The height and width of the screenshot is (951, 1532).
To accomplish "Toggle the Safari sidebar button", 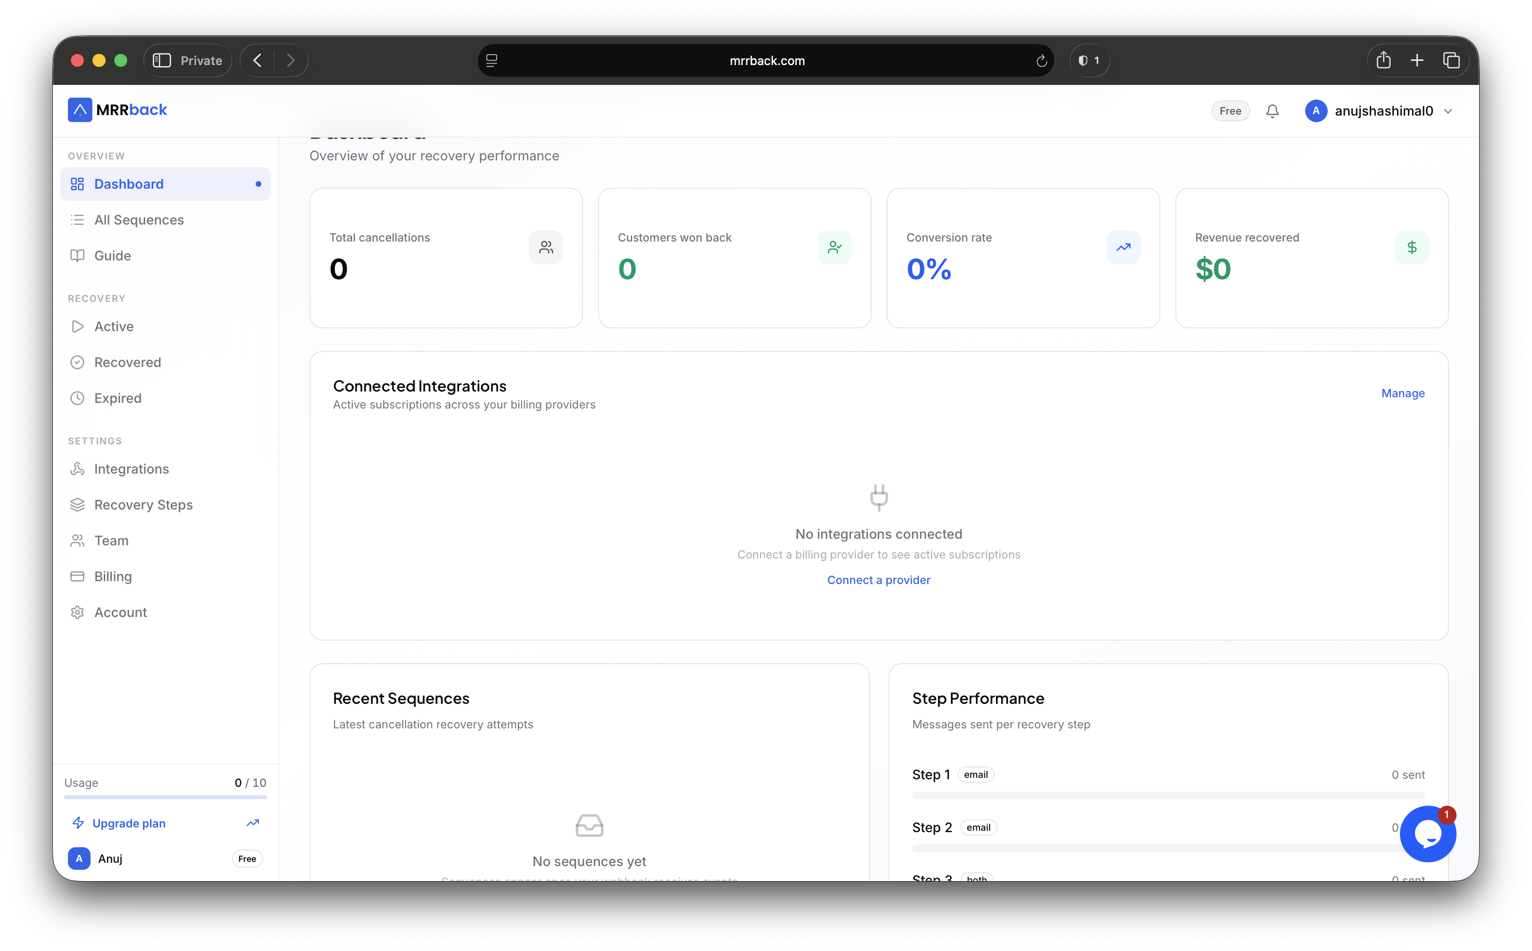I will tap(162, 60).
